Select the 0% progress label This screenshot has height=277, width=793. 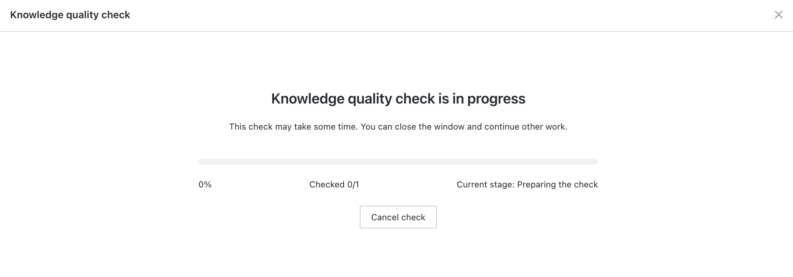(205, 185)
